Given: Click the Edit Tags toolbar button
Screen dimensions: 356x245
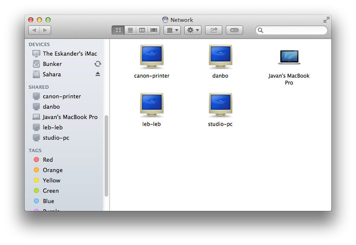Looking at the screenshot, I should pos(234,30).
